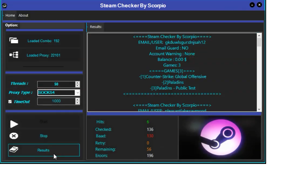Click the "Account Warning : None" line
Screen dimensions: 304x171
coord(172,54)
